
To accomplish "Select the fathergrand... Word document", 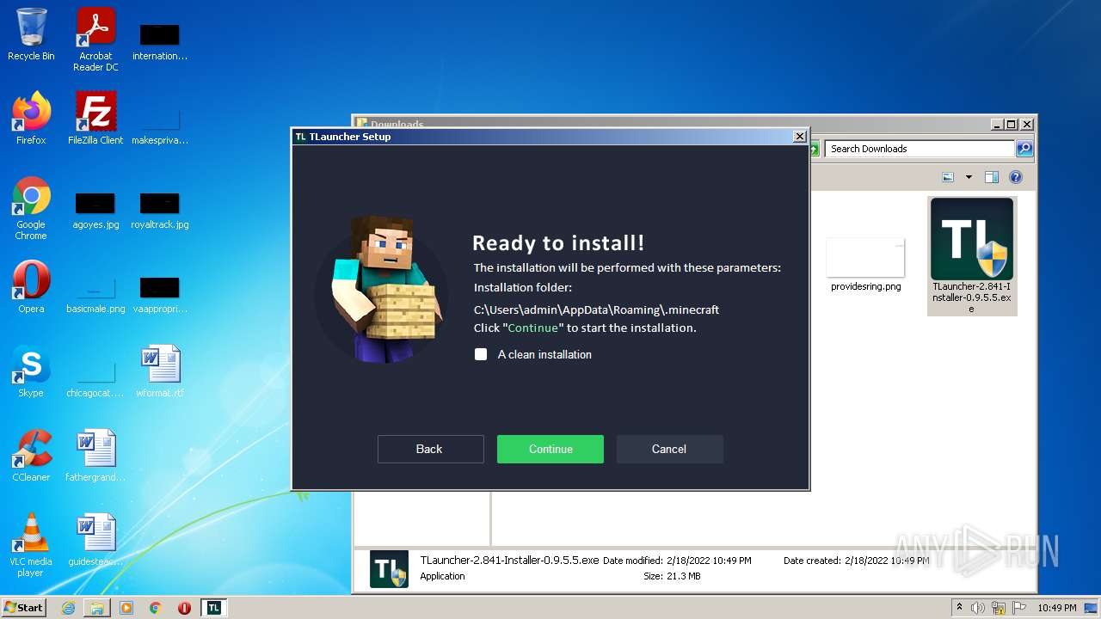I will pos(95,456).
